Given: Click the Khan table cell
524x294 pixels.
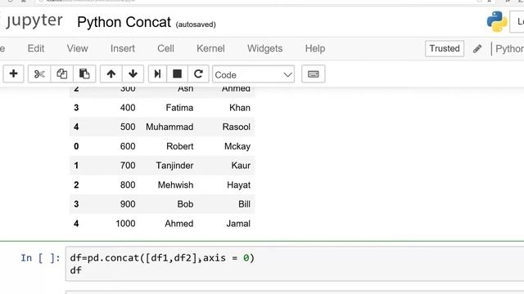Looking at the screenshot, I should pos(240,108).
